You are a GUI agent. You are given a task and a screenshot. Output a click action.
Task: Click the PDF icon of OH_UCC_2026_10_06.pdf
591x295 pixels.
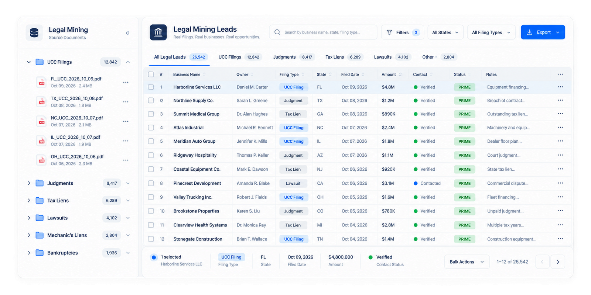click(x=42, y=160)
